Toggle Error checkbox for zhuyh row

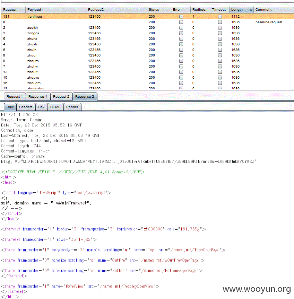181,44
